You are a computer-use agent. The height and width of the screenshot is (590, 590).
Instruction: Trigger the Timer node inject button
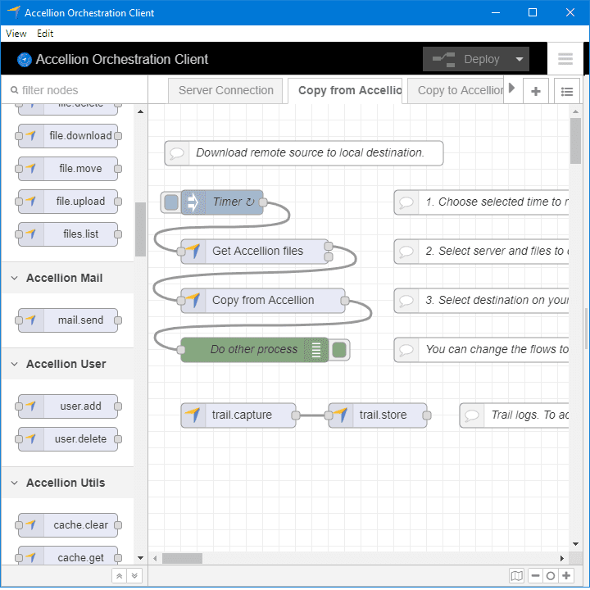171,202
